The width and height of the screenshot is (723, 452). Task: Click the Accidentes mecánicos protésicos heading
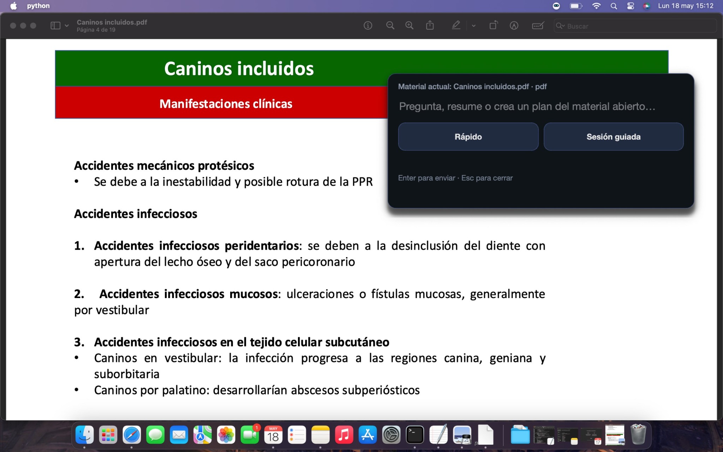[164, 166]
